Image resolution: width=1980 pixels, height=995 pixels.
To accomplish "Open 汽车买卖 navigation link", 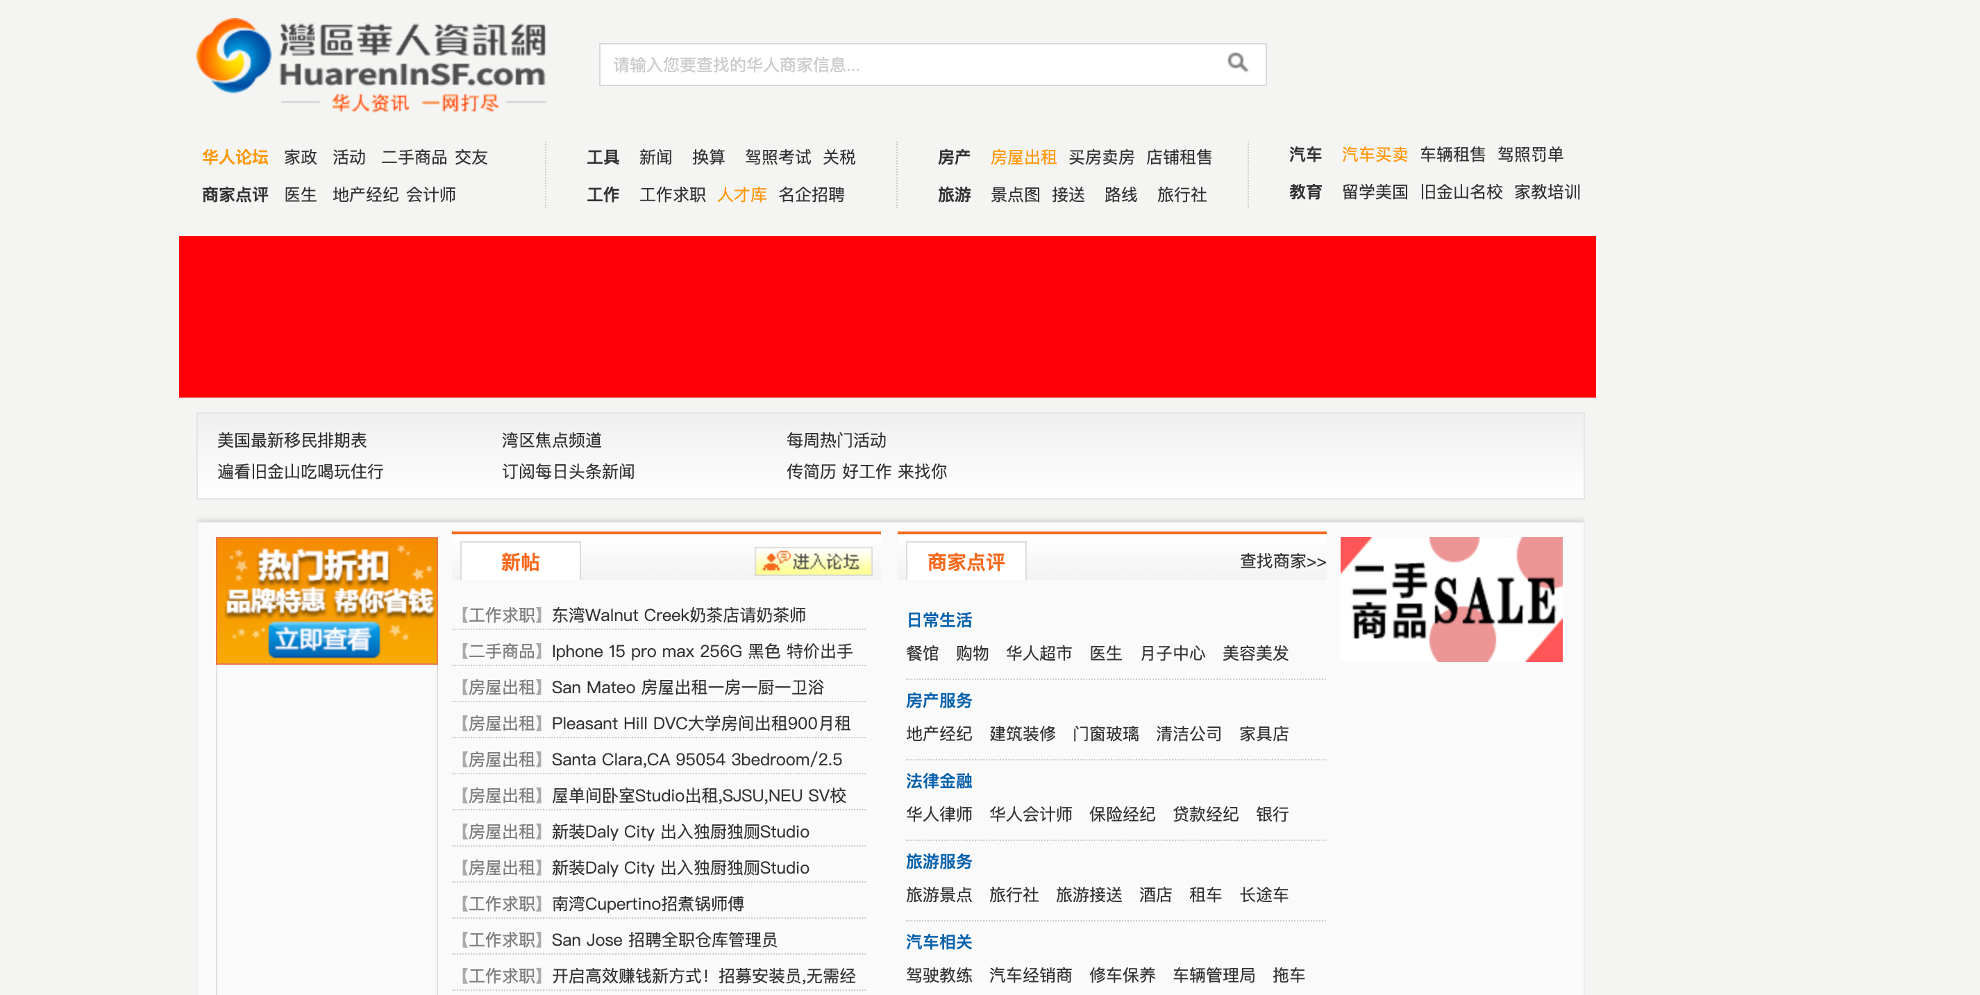I will (1373, 155).
